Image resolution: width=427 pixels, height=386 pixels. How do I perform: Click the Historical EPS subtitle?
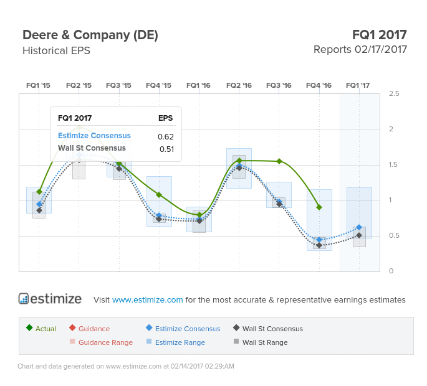pos(56,51)
